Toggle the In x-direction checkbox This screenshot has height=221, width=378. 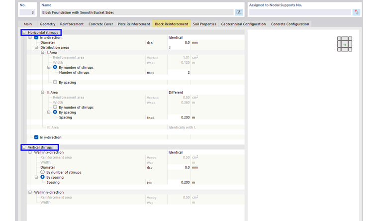pos(36,37)
